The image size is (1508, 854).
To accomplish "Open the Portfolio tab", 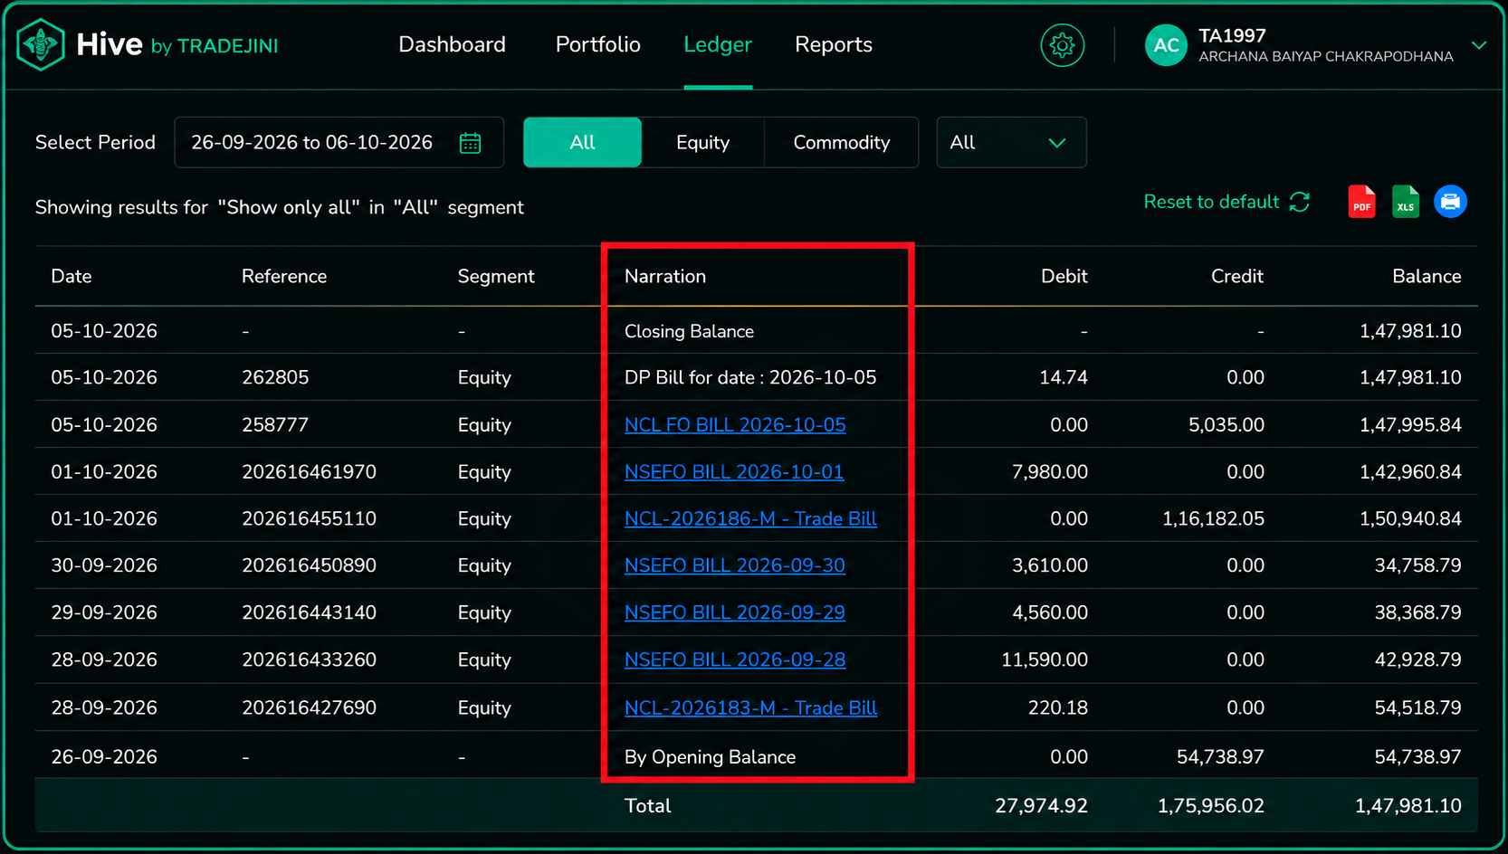I will [x=597, y=44].
